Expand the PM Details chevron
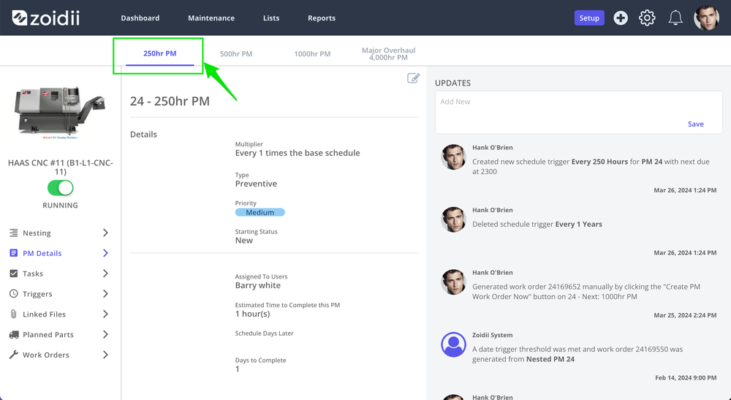731x400 pixels. pyautogui.click(x=105, y=253)
